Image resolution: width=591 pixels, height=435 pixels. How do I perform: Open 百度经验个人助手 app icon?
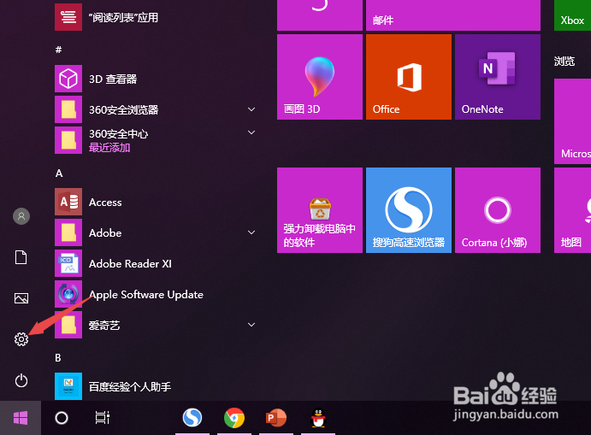[x=68, y=386]
